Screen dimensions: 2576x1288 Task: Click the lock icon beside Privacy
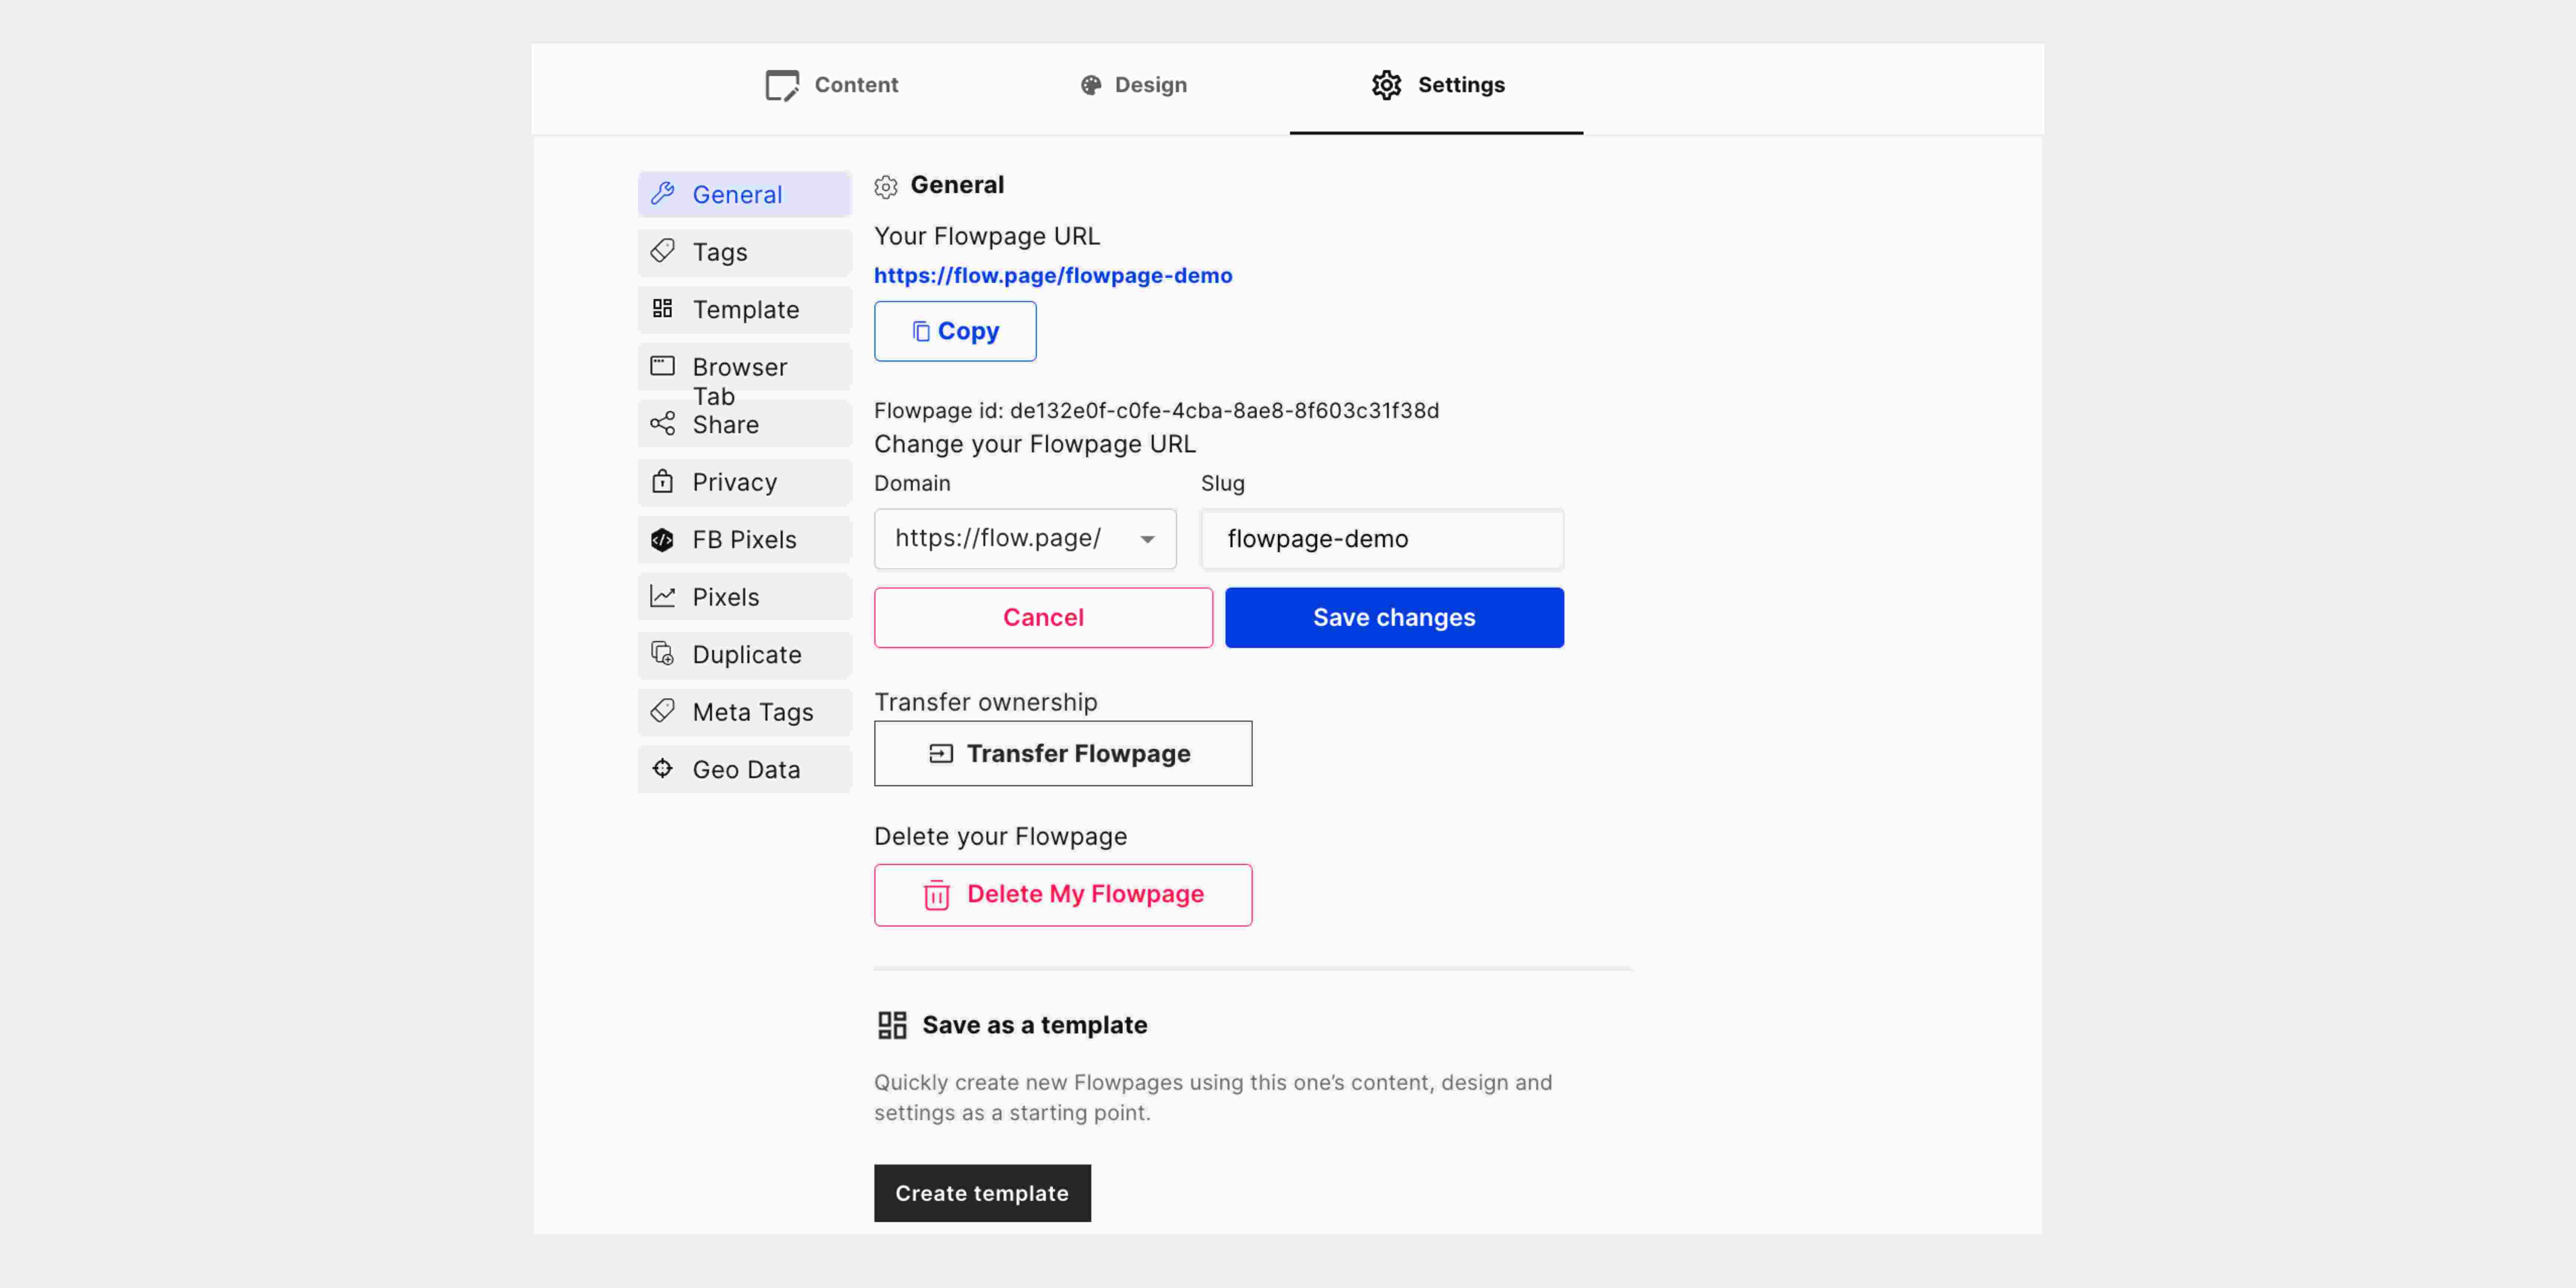[x=663, y=482]
